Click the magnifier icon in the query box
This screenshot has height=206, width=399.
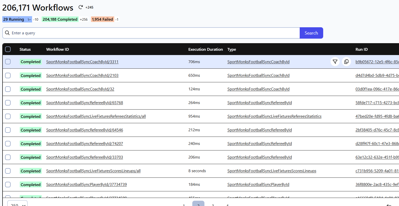(x=7, y=33)
